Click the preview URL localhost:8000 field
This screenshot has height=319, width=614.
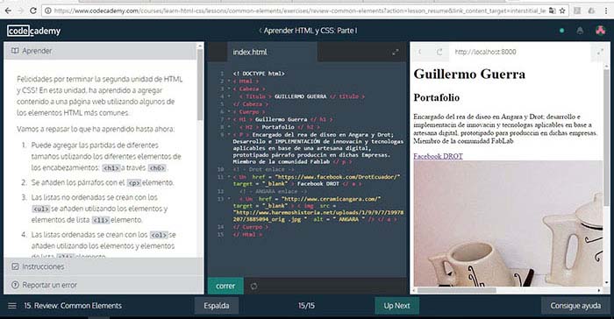click(486, 52)
